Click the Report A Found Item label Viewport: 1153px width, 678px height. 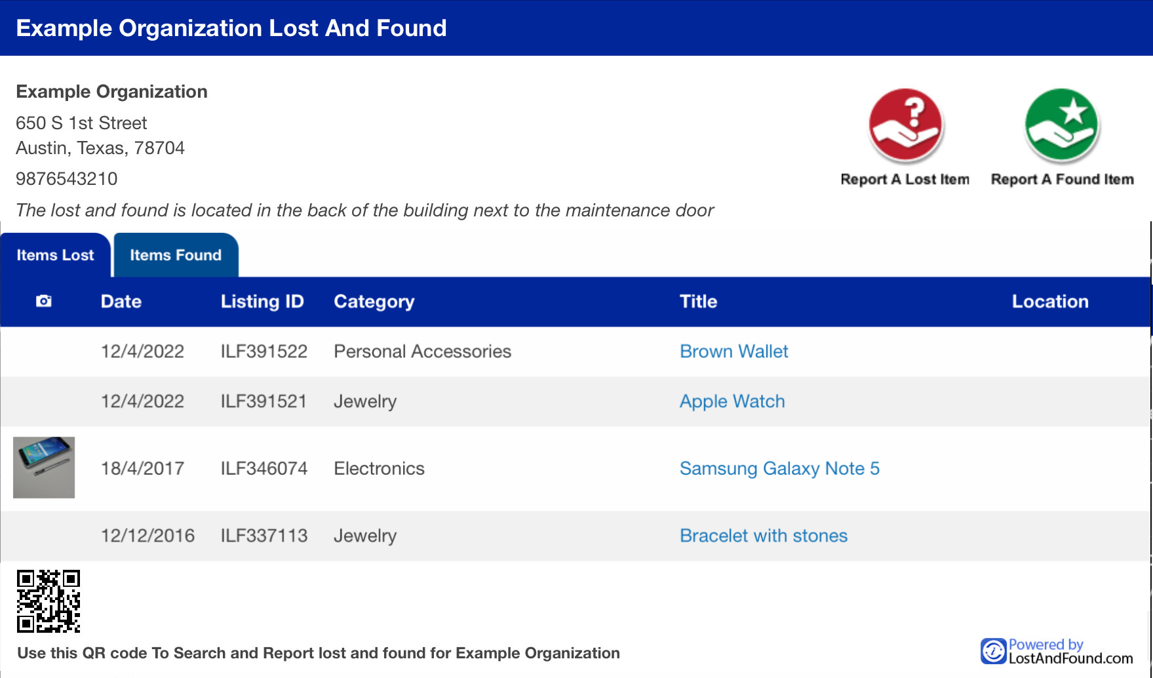click(1062, 180)
